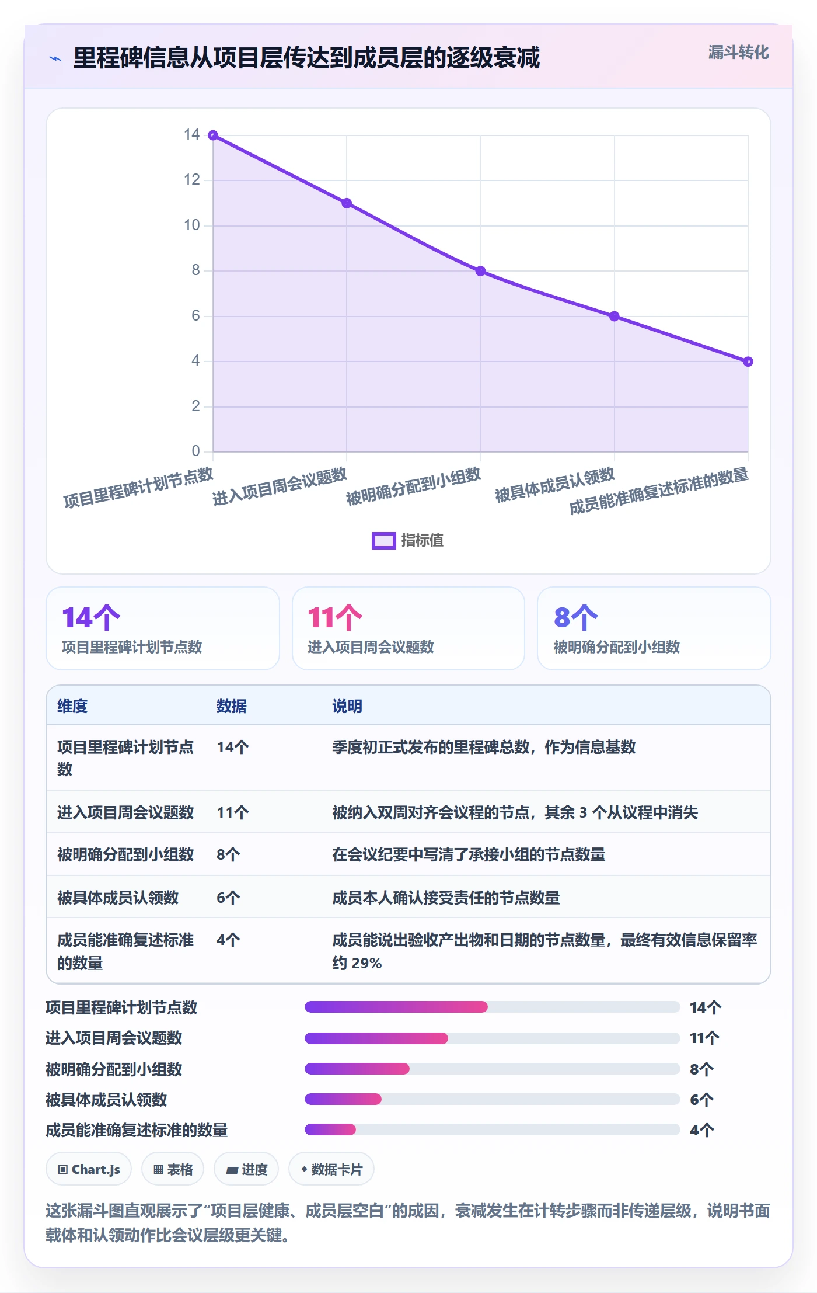Click the 进度 tag chip

246,1169
